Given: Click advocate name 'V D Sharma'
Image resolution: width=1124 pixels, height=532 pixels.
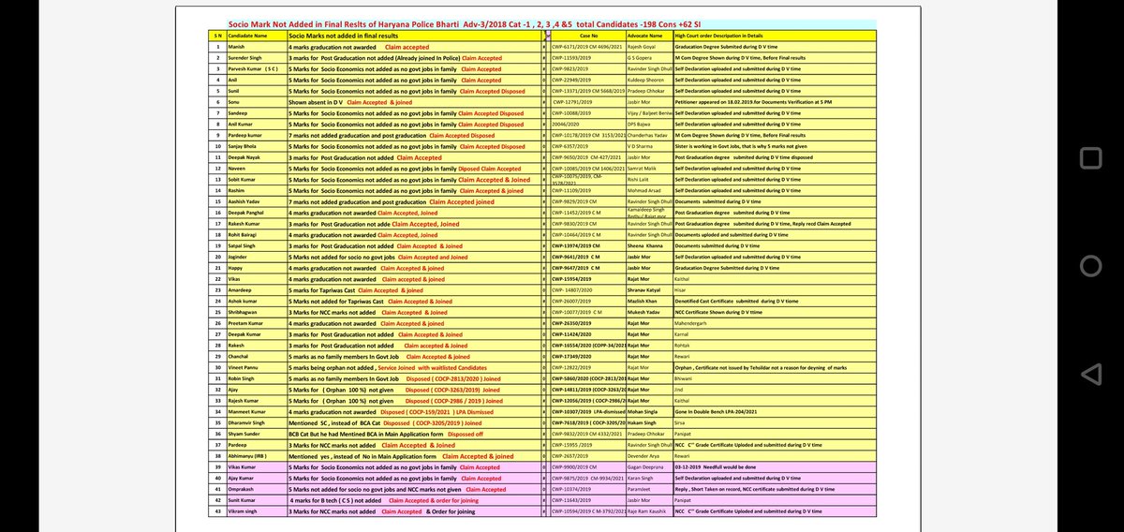Looking at the screenshot, I should coord(641,147).
